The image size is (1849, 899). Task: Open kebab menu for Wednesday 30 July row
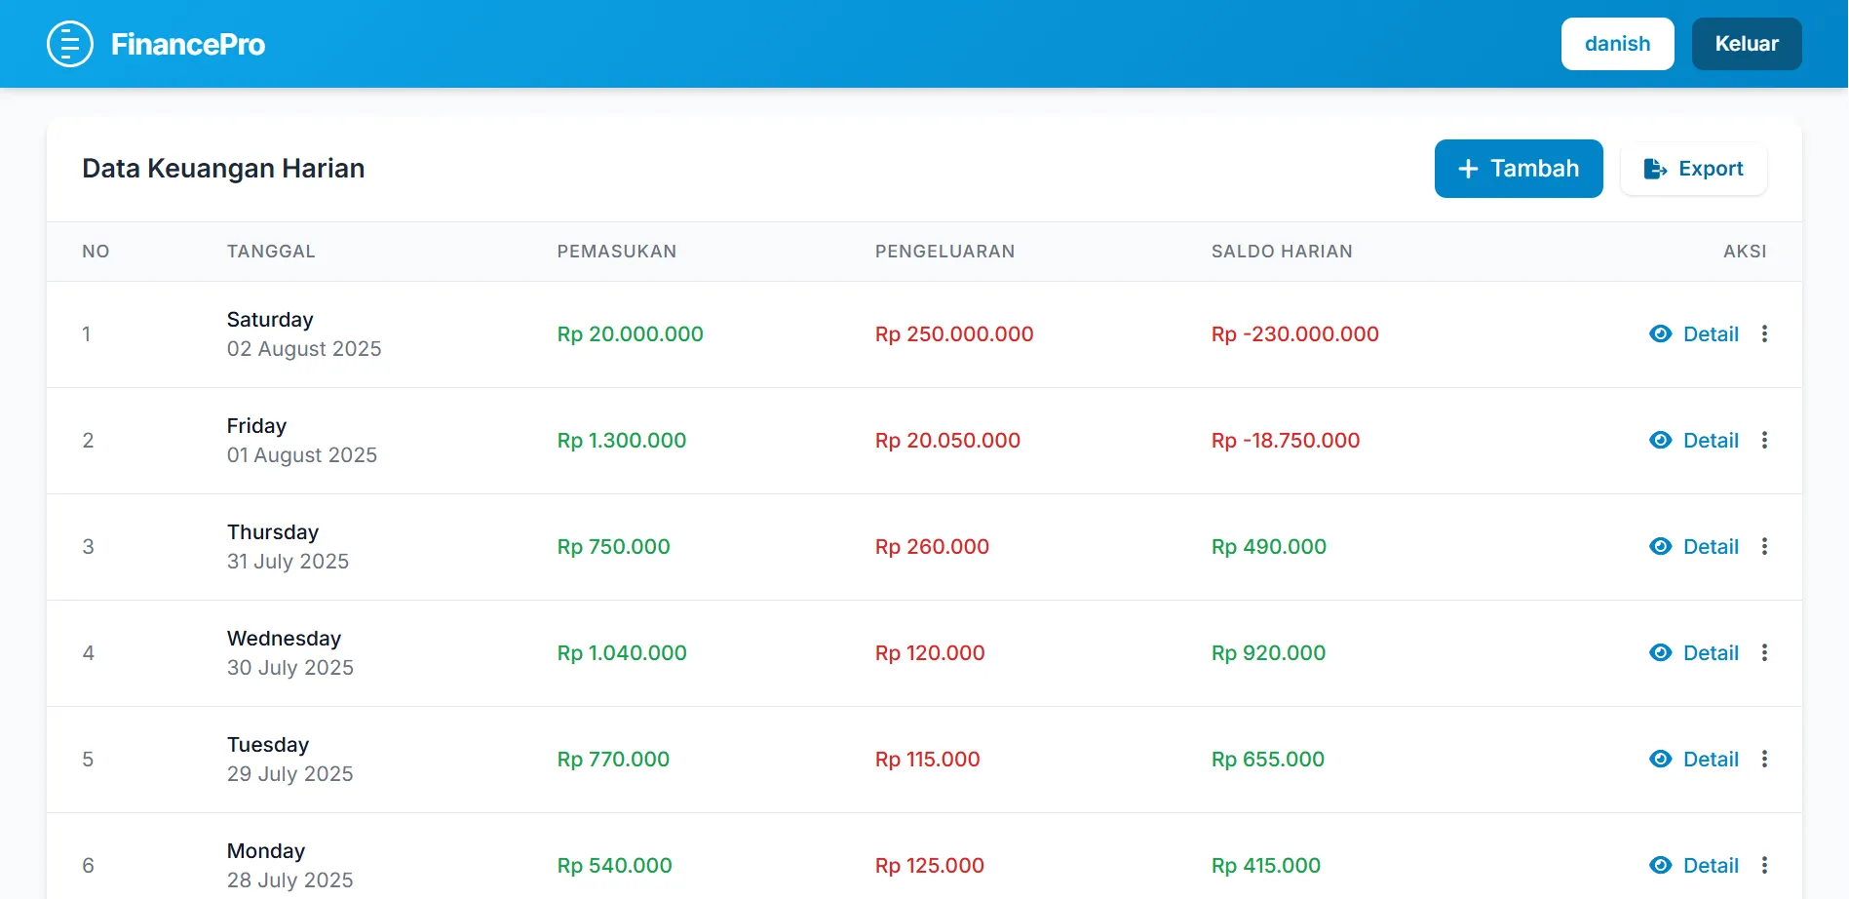[x=1764, y=653]
